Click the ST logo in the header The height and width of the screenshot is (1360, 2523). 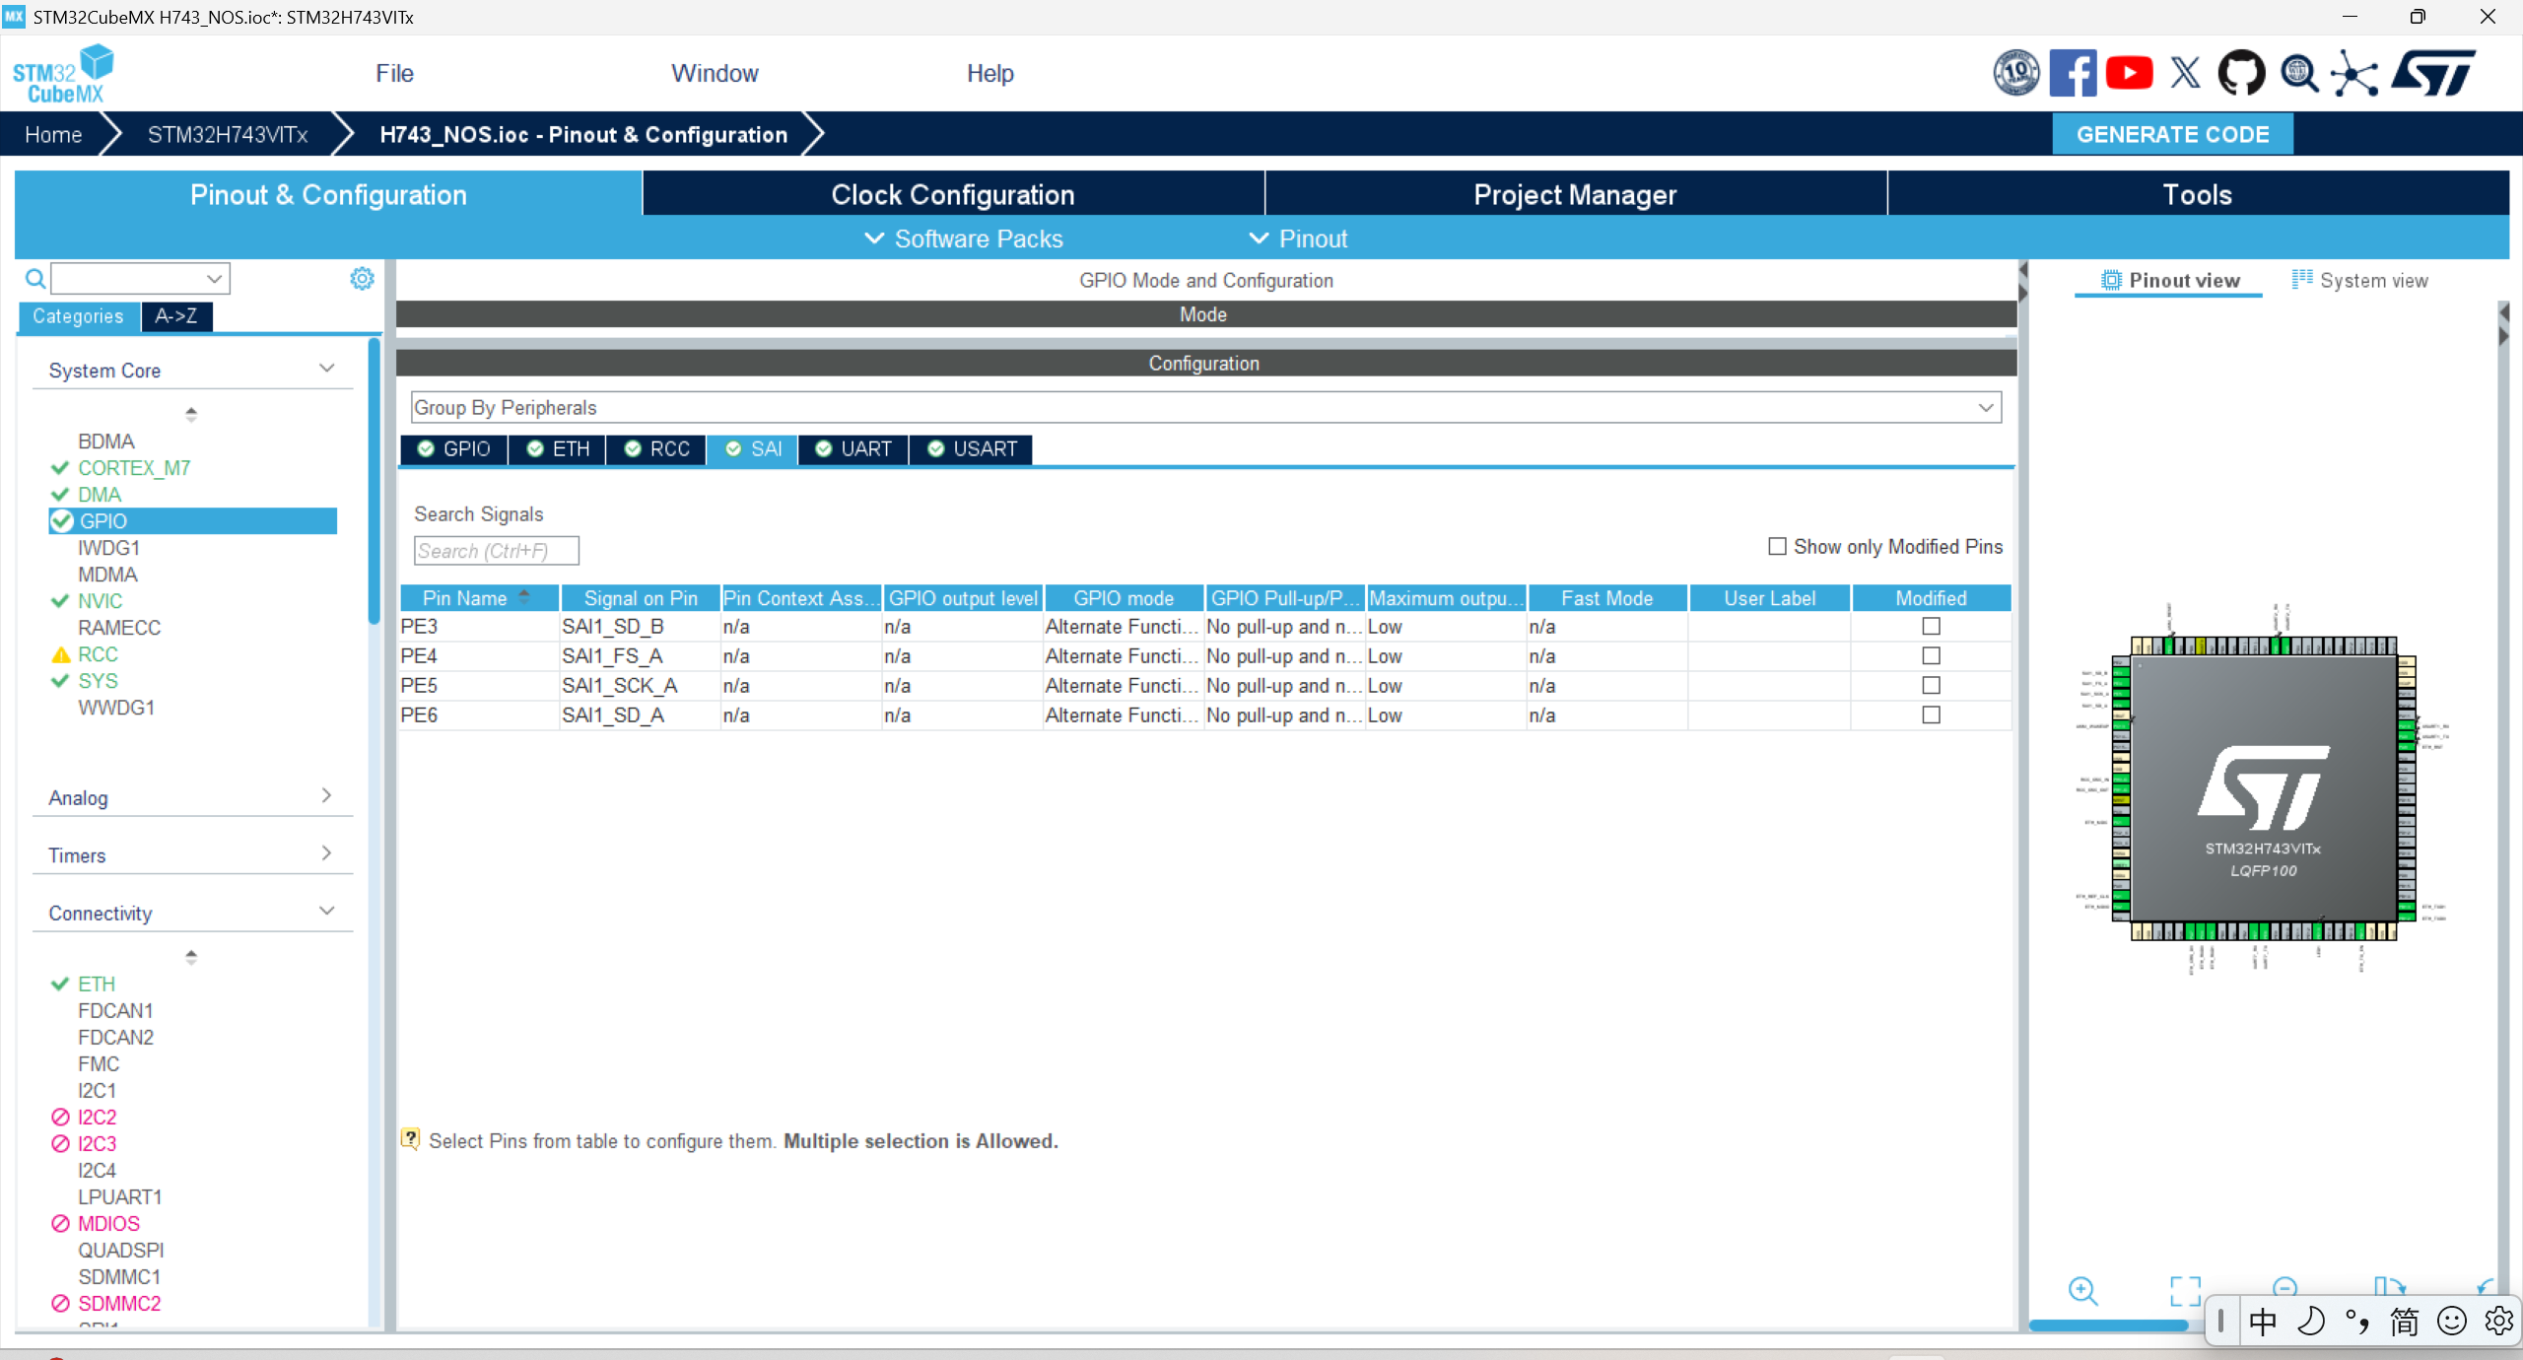tap(2433, 73)
